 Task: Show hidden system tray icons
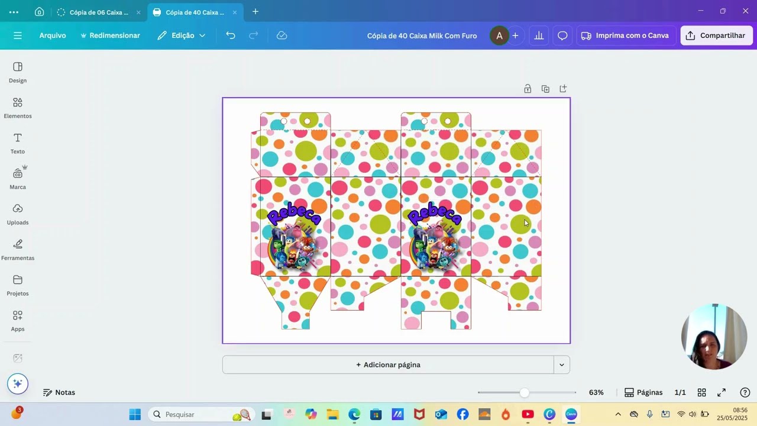[618, 414]
